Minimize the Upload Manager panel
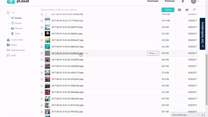Image resolution: width=208 pixels, height=117 pixels. tap(198, 115)
